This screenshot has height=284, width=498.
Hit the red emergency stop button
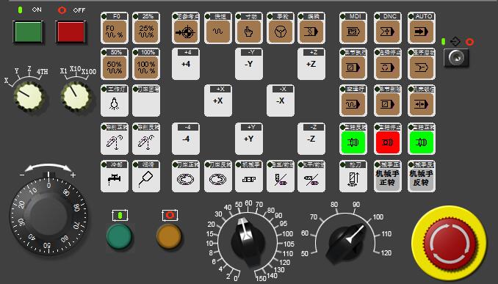pos(449,244)
